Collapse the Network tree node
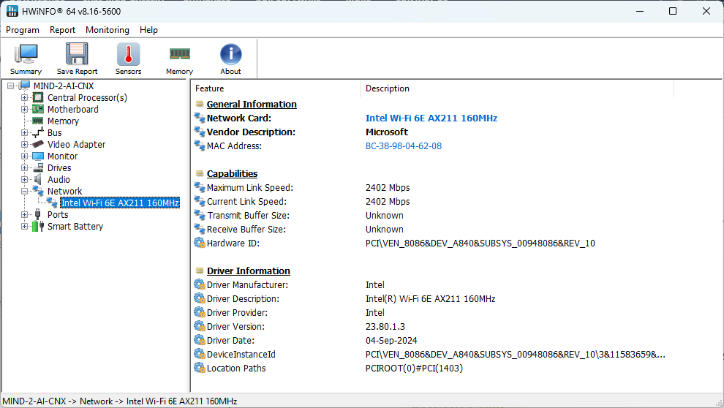This screenshot has height=408, width=724. point(24,191)
